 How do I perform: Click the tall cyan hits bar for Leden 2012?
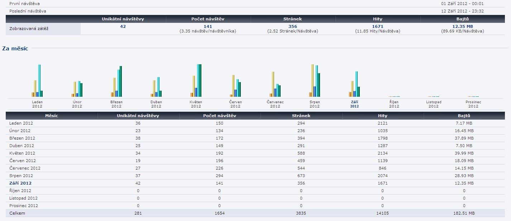click(39, 81)
